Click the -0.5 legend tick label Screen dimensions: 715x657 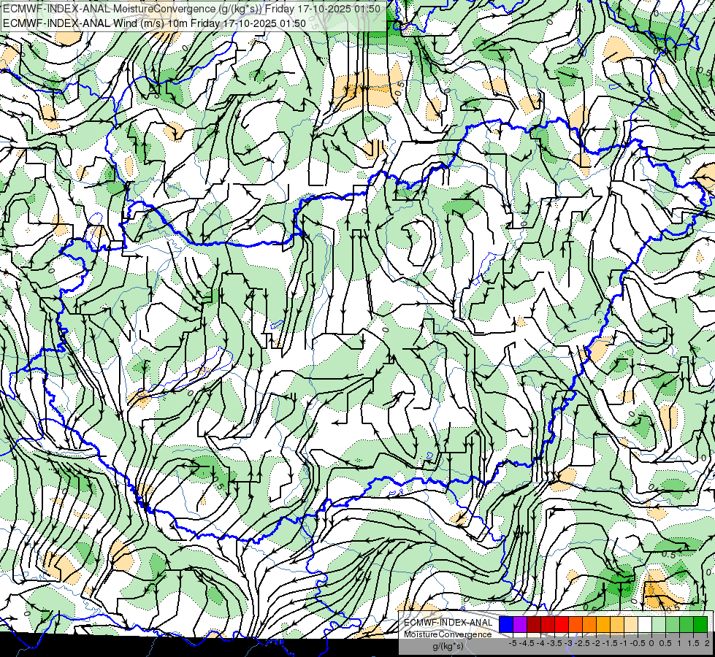pos(638,643)
